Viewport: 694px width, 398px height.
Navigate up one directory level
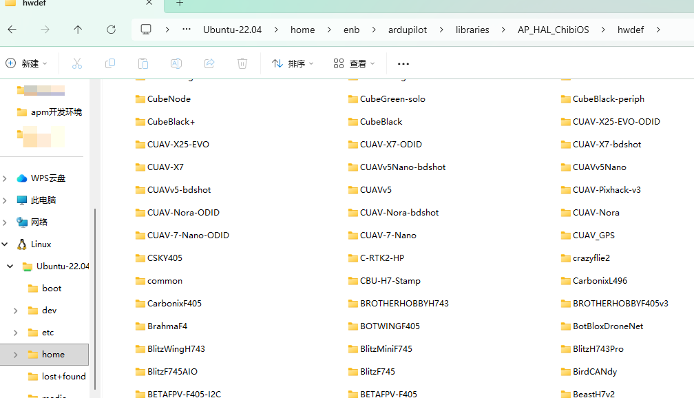78,30
